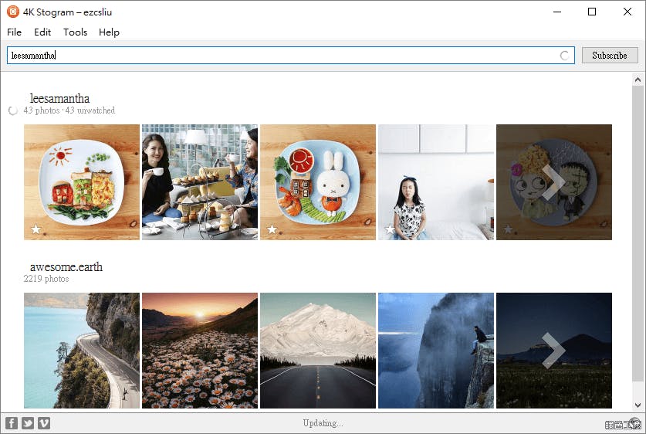The image size is (646, 434).
Task: Open the snowy mountain road thumbnail
Action: point(318,351)
